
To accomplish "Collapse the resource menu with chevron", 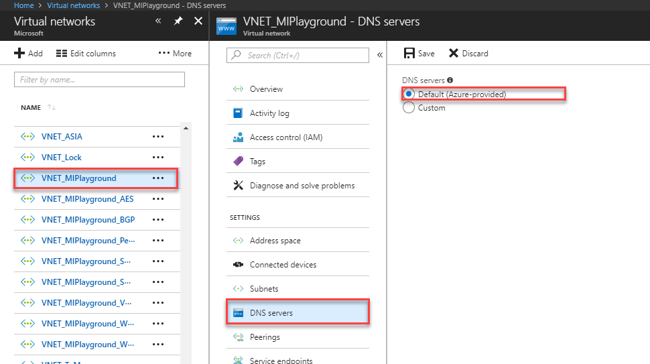I will pyautogui.click(x=380, y=55).
